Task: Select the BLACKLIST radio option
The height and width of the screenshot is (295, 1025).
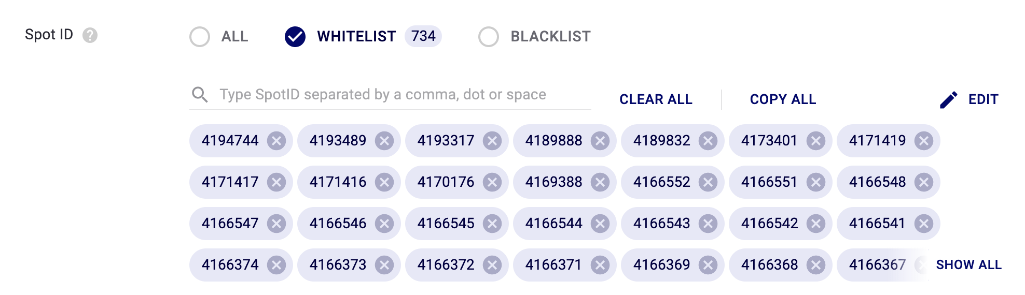Action: tap(489, 37)
